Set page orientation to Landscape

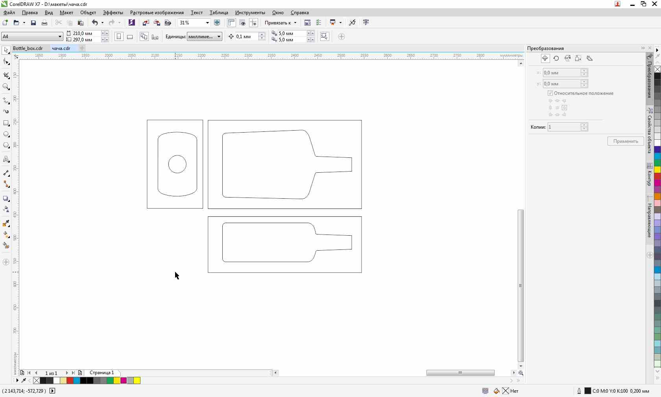click(130, 37)
